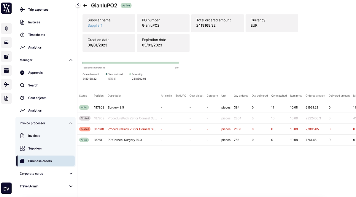Screen dimensions: 356x197
Task: Select the paperclip attachments icon in left rail
Action: [x=6, y=28]
